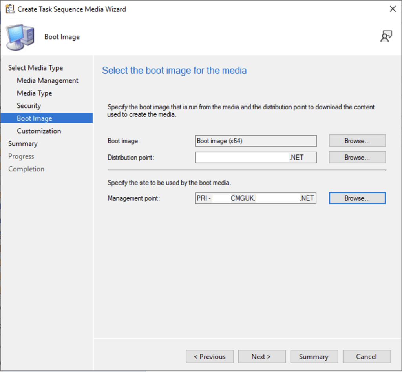This screenshot has width=402, height=372.
Task: Click the Progress step in sidebar
Action: (21, 156)
